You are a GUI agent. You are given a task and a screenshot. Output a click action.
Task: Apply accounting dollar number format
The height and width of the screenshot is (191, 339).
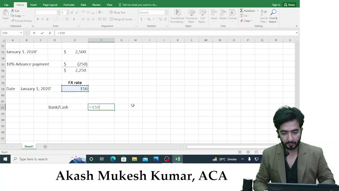tap(141, 19)
